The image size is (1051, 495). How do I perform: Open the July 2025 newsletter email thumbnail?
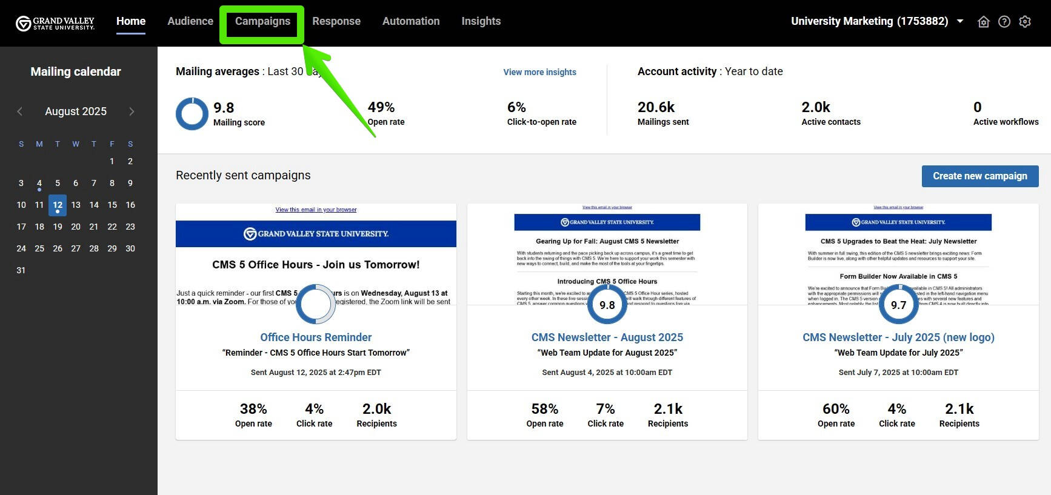click(898, 254)
